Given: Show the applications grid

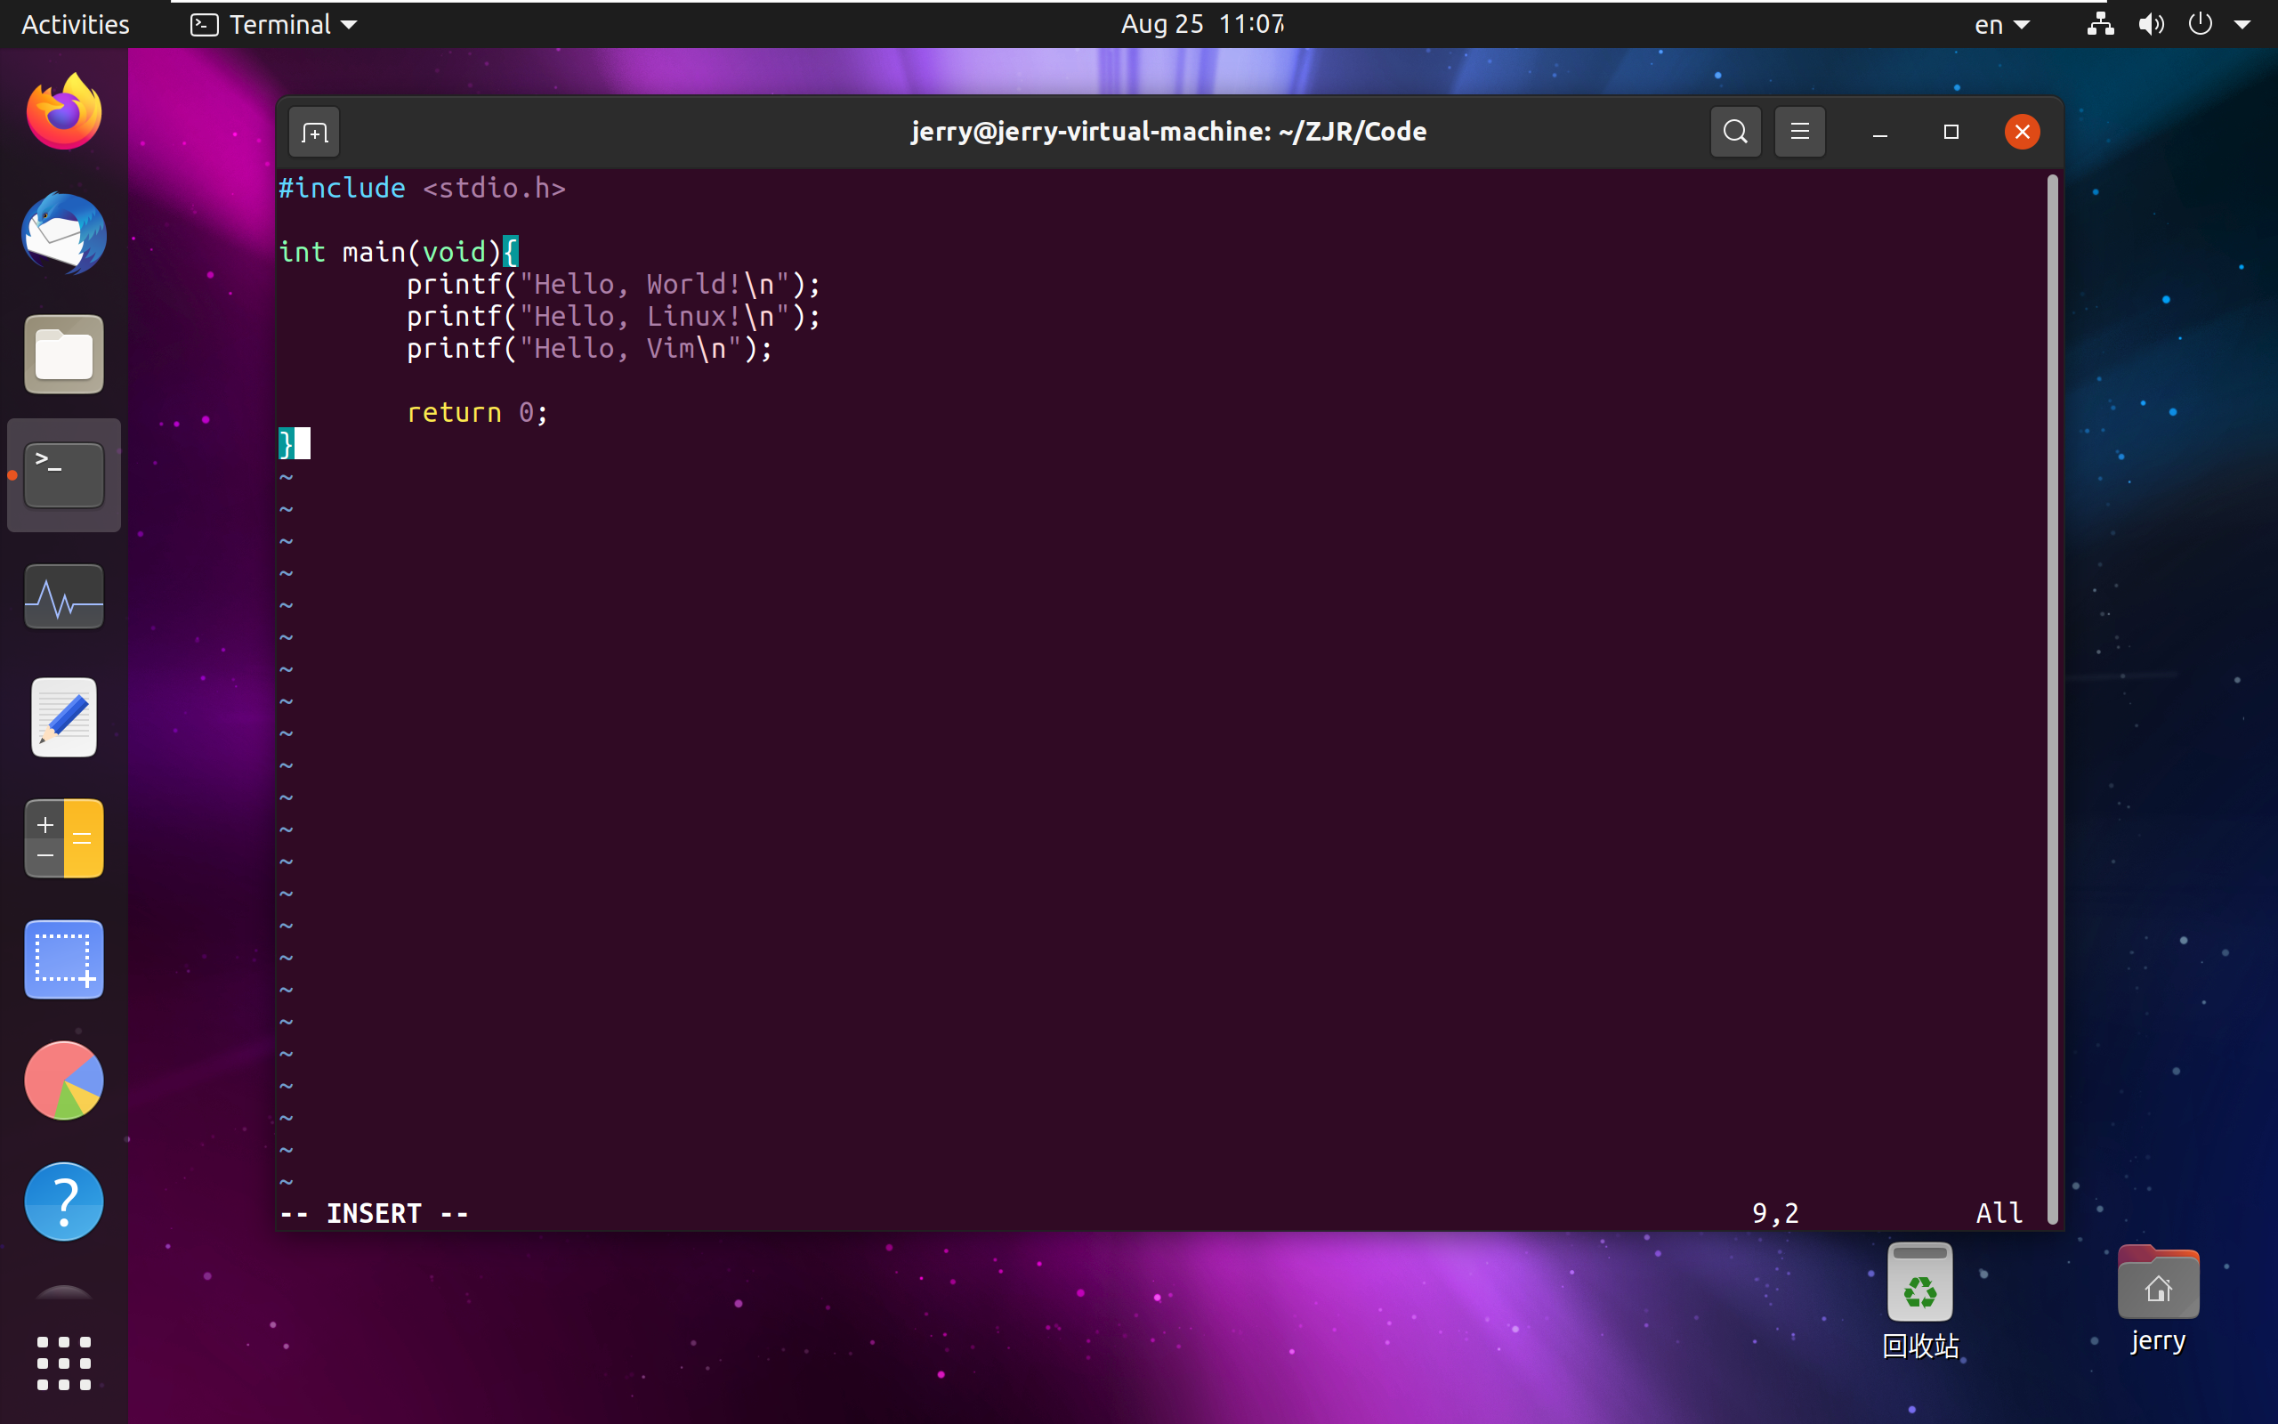Looking at the screenshot, I should click(64, 1363).
